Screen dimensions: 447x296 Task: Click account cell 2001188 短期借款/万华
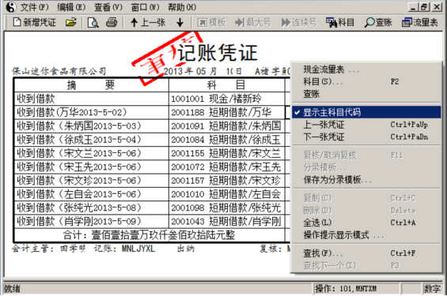coord(227,112)
